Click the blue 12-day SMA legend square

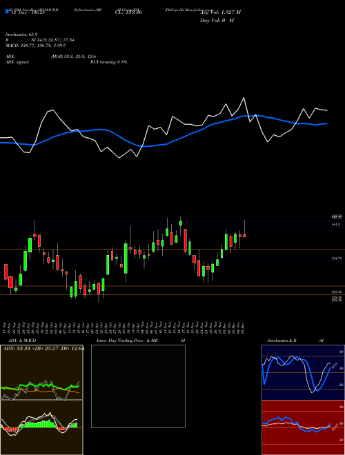click(7, 11)
